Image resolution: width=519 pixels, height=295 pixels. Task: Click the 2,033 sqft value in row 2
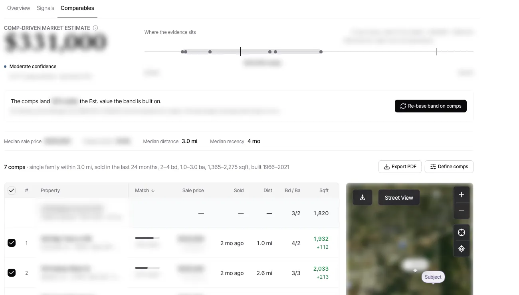coord(321,269)
